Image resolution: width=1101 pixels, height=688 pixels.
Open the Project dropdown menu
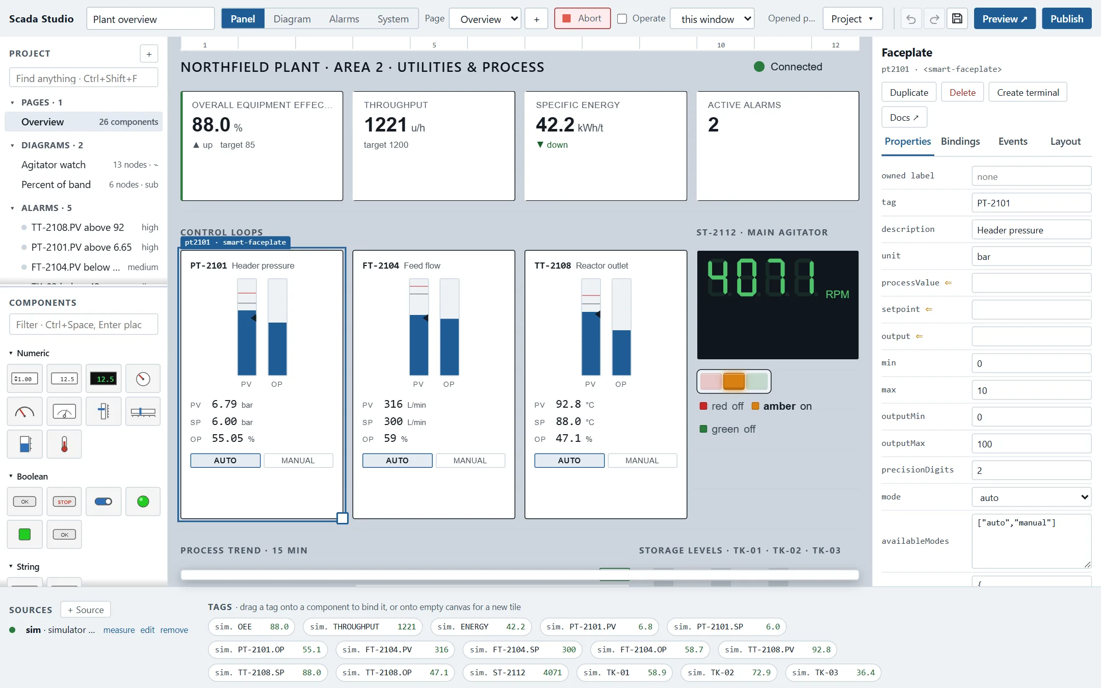(x=853, y=19)
